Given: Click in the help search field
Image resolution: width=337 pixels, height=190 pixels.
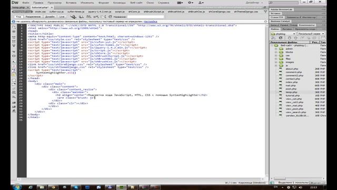Looking at the screenshot, I should (283, 3).
